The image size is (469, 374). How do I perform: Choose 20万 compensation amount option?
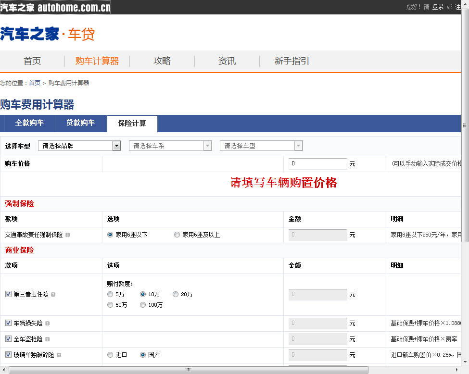pyautogui.click(x=176, y=294)
